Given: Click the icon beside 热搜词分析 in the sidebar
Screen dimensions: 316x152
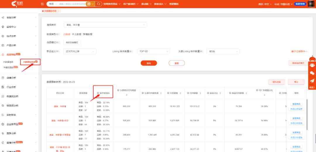Looking at the screenshot, I should tap(3, 96).
